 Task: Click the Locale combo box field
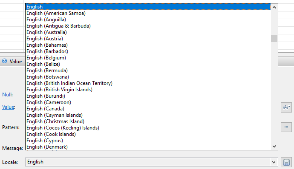point(152,162)
